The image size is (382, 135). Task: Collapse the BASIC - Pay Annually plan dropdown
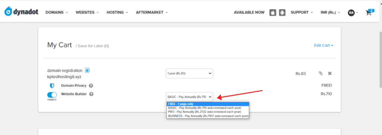tap(190, 97)
